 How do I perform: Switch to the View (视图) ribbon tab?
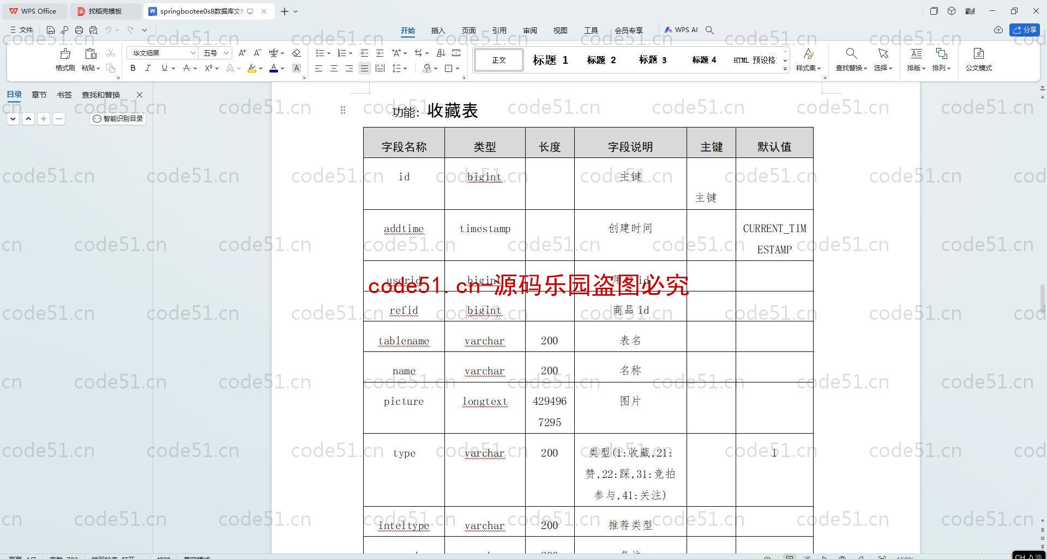(x=560, y=31)
